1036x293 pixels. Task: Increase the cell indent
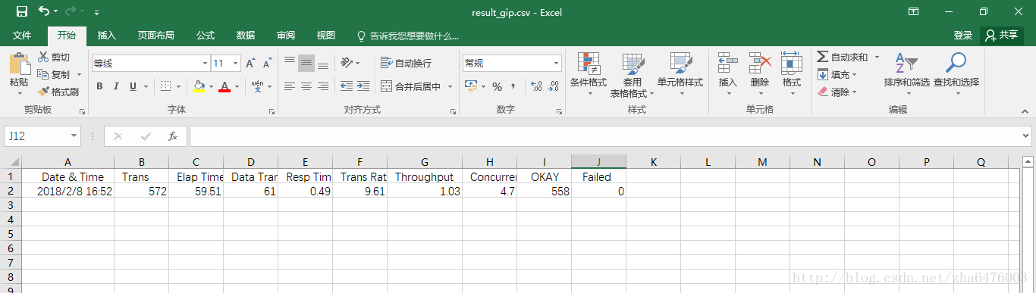tap(363, 86)
